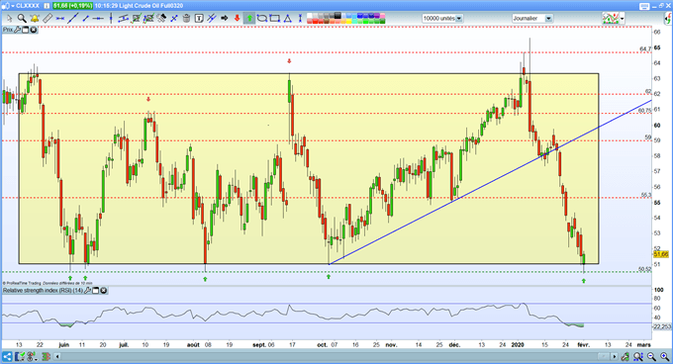Click the scroll-left arrow of the timeline
This screenshot has width=673, height=364.
tap(56, 356)
